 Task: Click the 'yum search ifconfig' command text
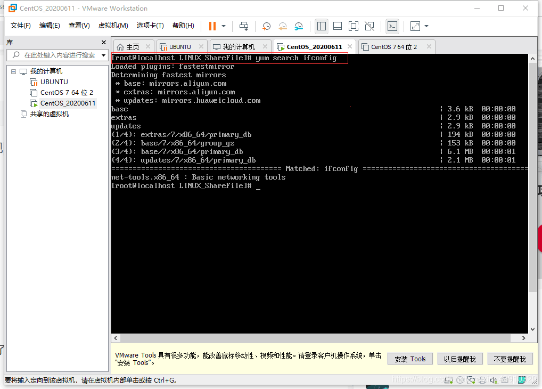(296, 58)
